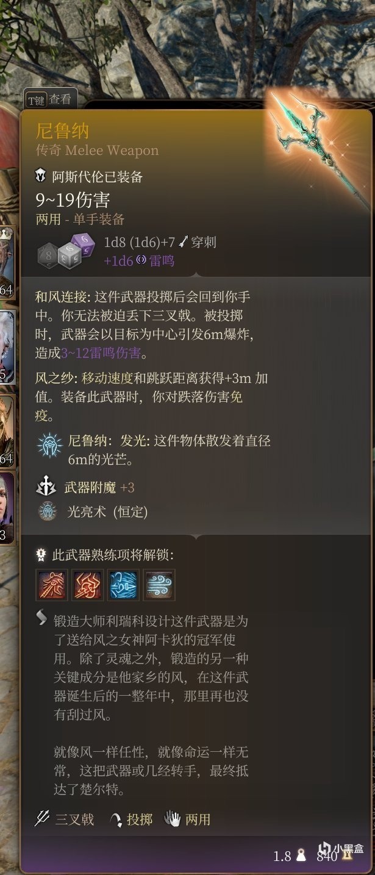Click the +1d6 雷鸣 thunder damage line

(139, 261)
